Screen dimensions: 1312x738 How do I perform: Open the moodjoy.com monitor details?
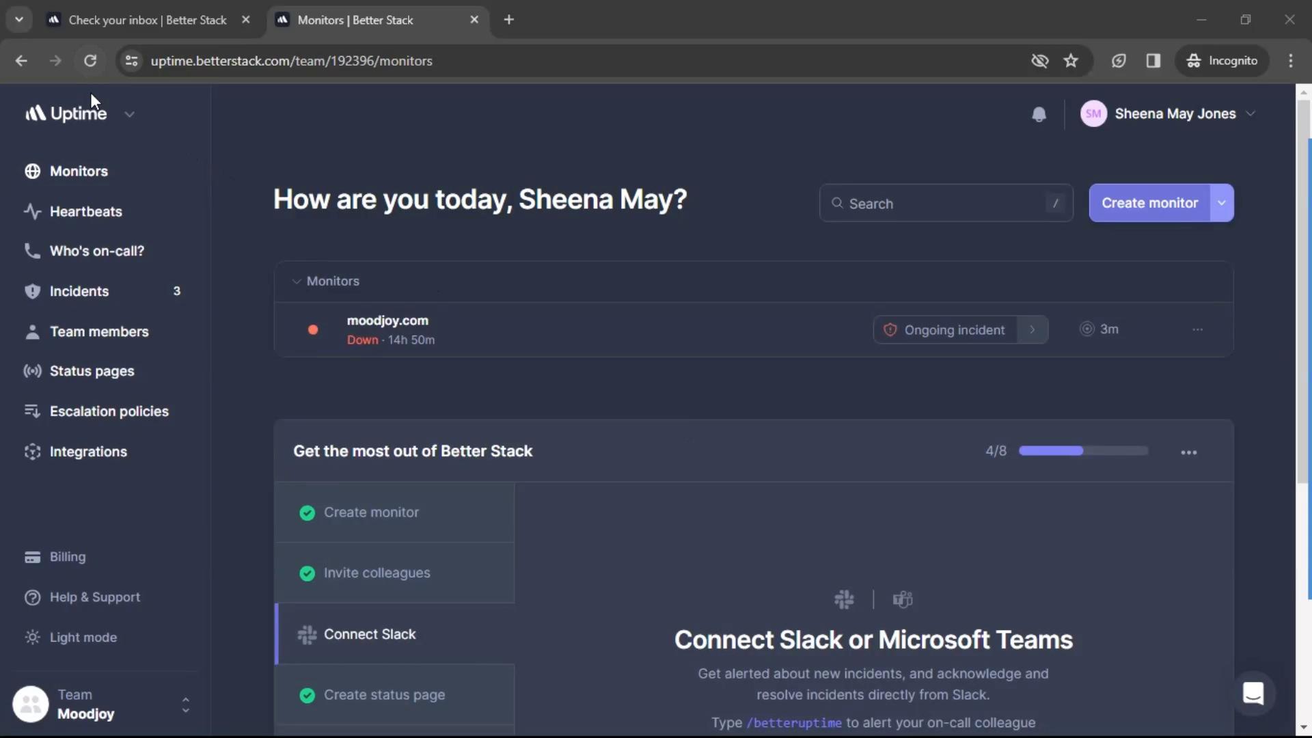coord(388,320)
